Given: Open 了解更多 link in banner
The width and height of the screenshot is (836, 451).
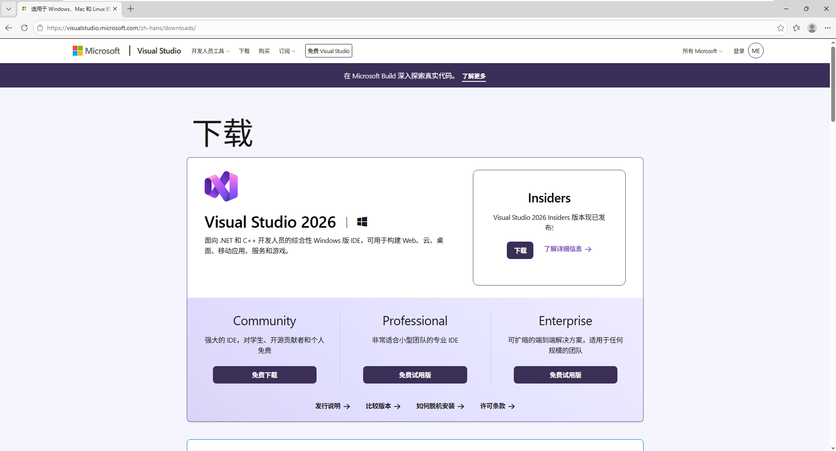Looking at the screenshot, I should point(474,76).
